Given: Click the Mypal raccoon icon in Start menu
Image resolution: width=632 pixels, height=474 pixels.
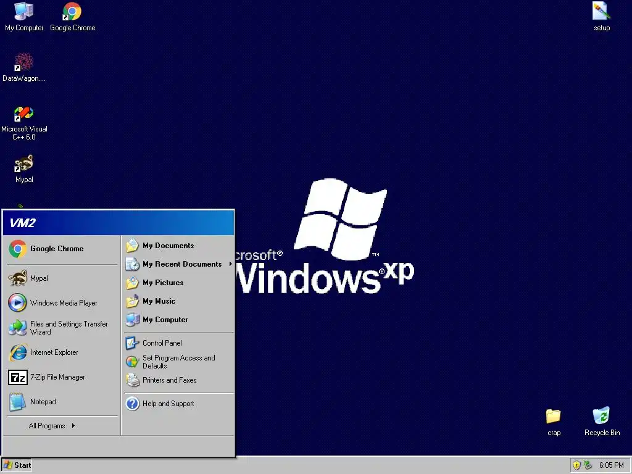Looking at the screenshot, I should coord(18,278).
